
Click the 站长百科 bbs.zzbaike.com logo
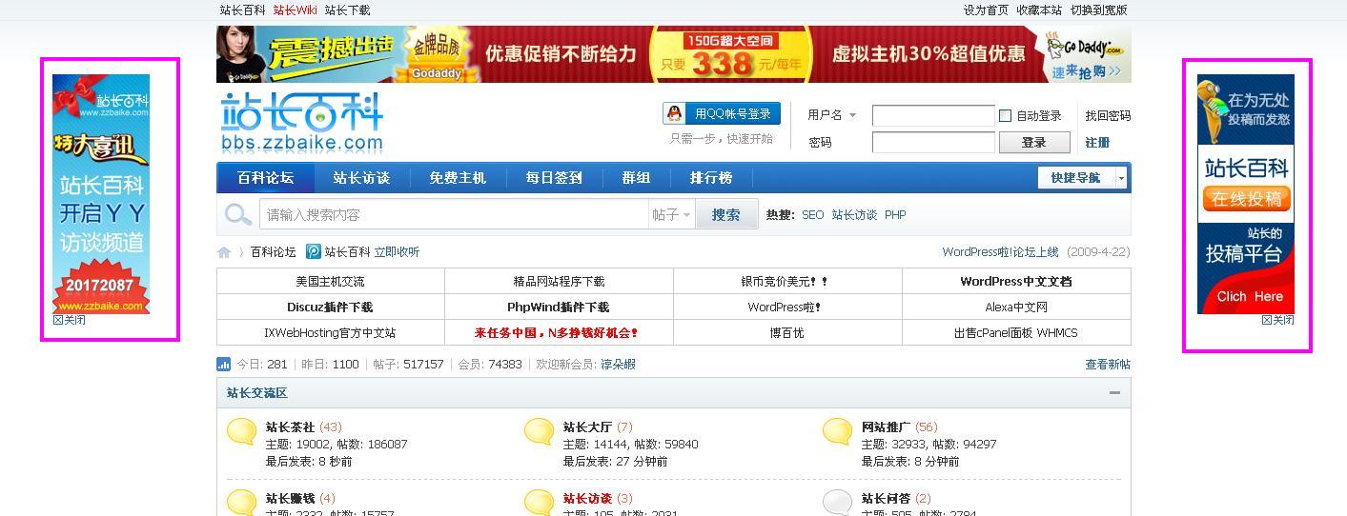pyautogui.click(x=301, y=122)
